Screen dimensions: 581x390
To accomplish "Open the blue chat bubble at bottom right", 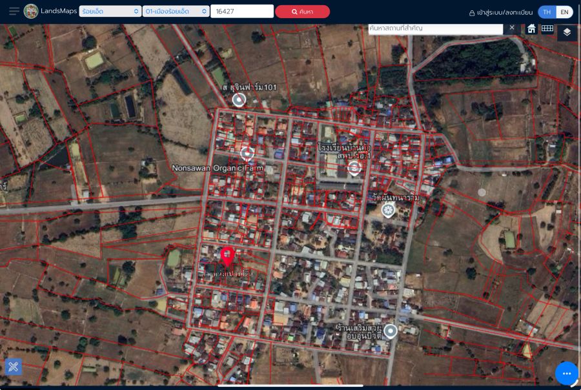I will [566, 373].
